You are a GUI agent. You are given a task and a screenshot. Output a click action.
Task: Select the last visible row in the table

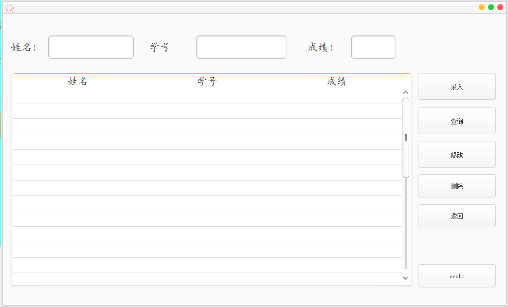pyautogui.click(x=206, y=278)
